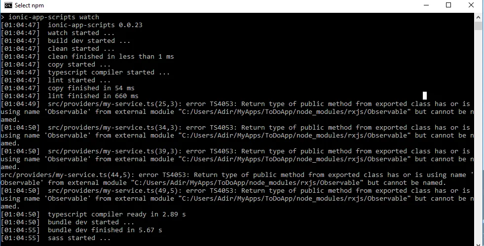Maximize the npm console window
484x246 pixels.
pos(448,5)
